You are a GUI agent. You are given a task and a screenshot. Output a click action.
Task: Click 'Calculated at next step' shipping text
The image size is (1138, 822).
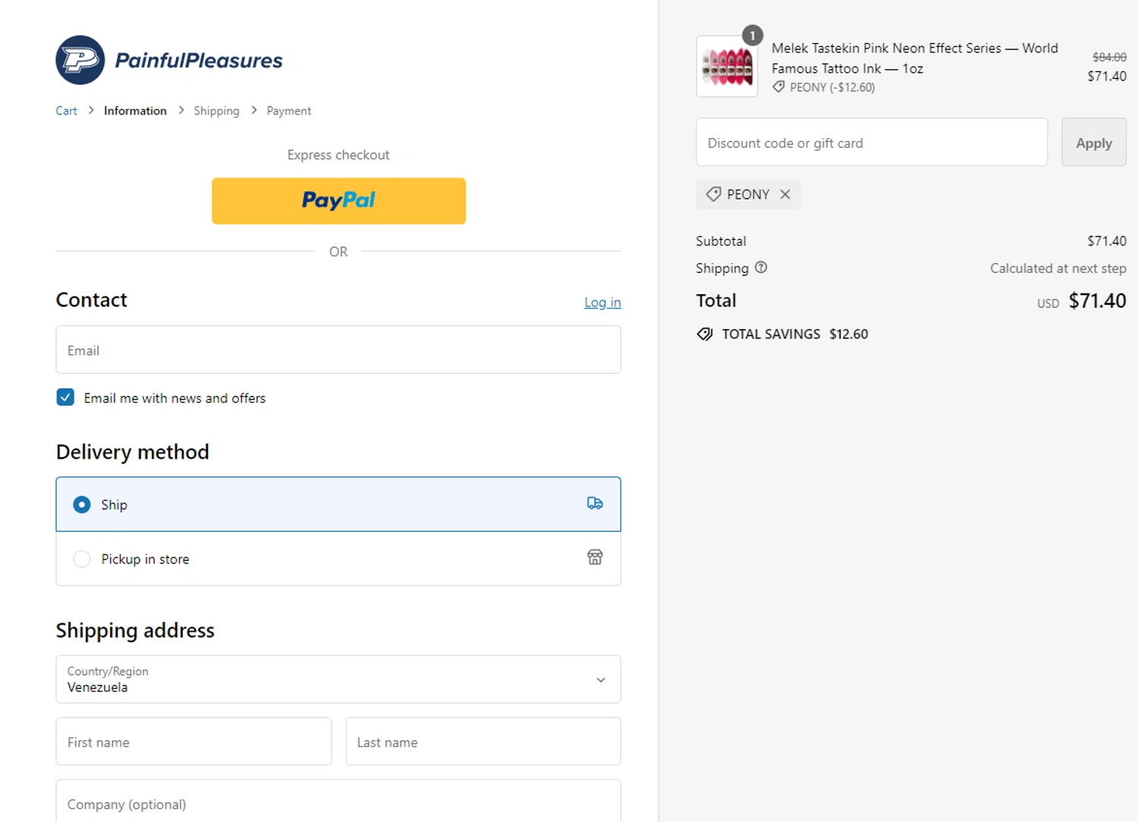point(1058,268)
